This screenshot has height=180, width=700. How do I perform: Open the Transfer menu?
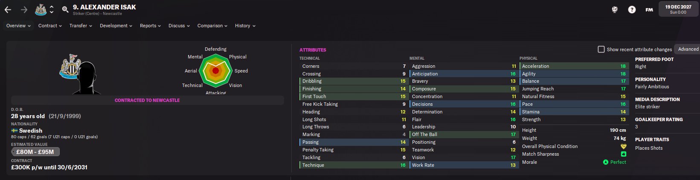coord(81,26)
